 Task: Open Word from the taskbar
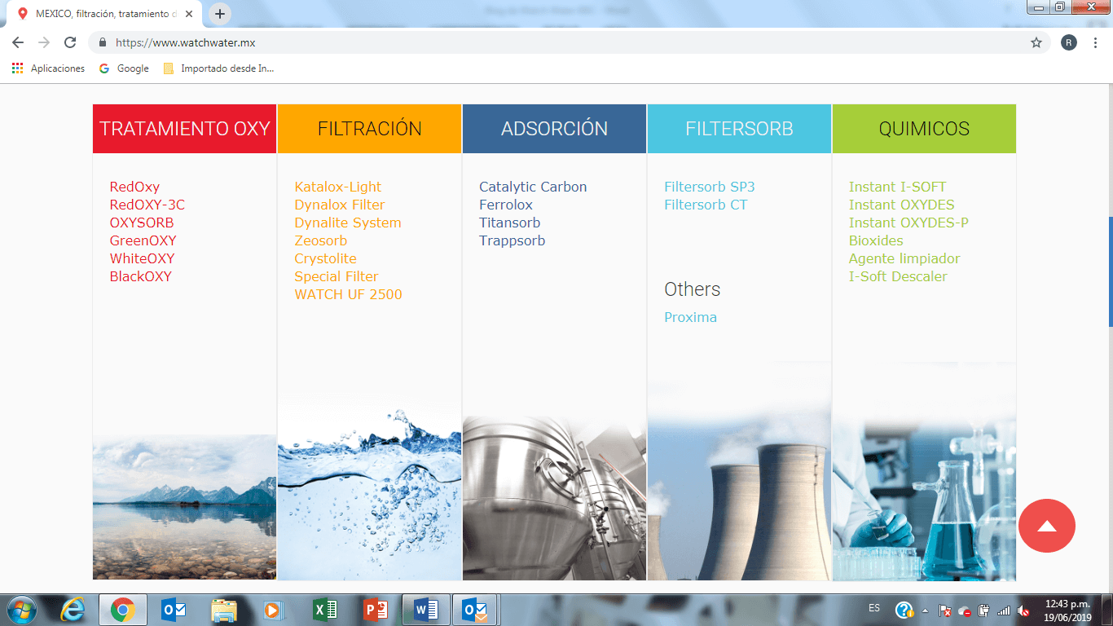point(426,610)
